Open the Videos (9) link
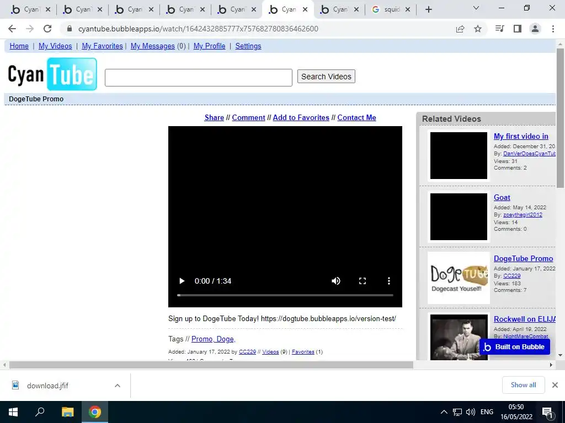This screenshot has height=423, width=565. coord(270,352)
